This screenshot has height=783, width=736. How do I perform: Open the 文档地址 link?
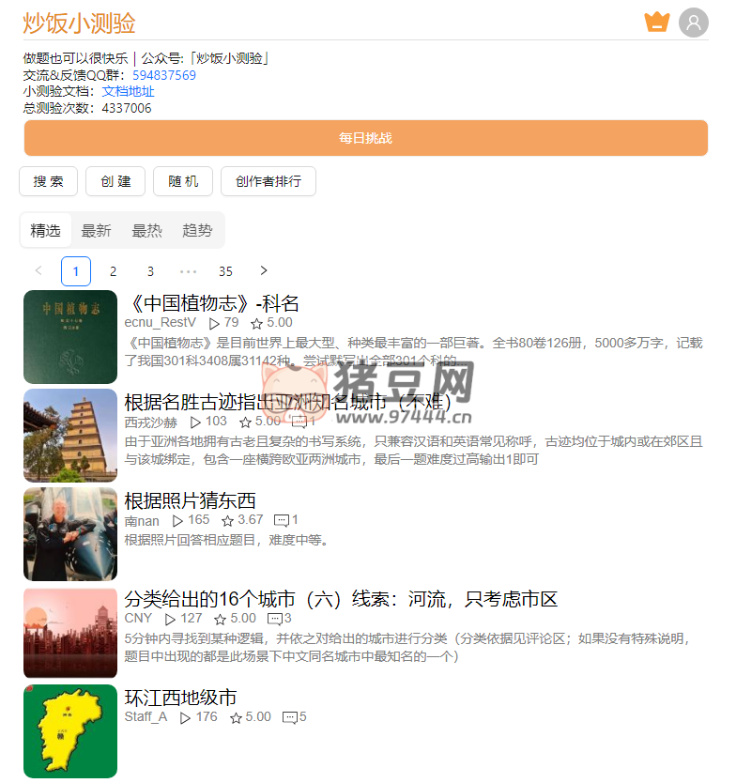click(x=129, y=91)
